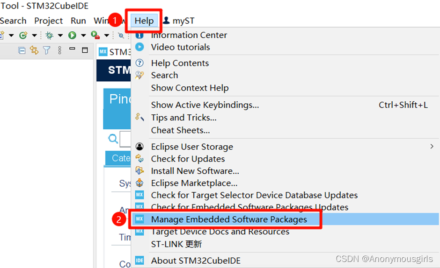Image resolution: width=440 pixels, height=268 pixels.
Task: Click the search magnifier in Pinout panel
Action: point(113,139)
